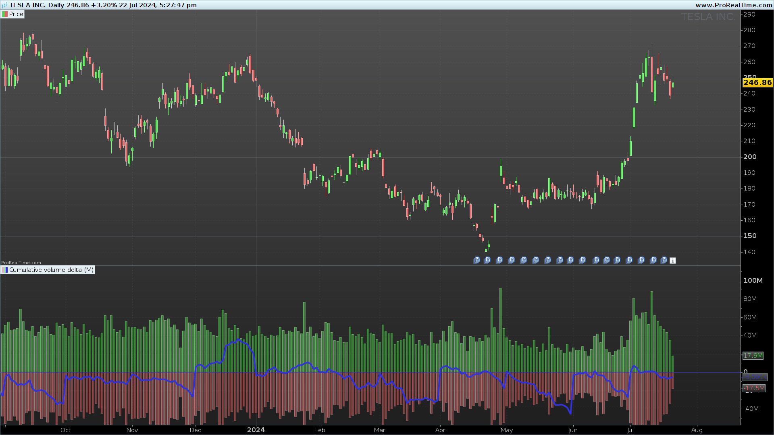Click the Oct label on time axis

point(66,430)
